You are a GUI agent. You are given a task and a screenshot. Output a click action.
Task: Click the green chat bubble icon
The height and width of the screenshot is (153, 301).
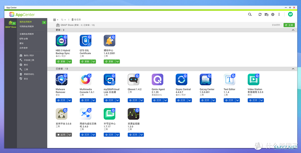pos(290,14)
